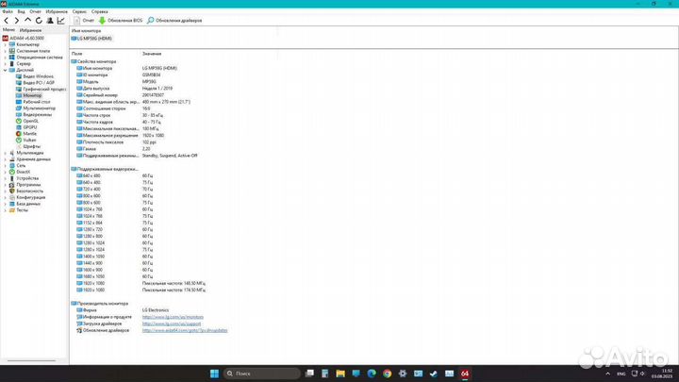Click Обновления BIOS green arrow button

[x=121, y=21]
